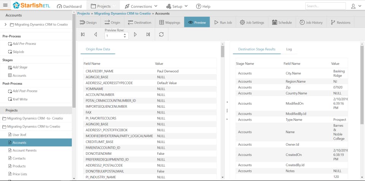Select the Accounts stage

point(19,76)
